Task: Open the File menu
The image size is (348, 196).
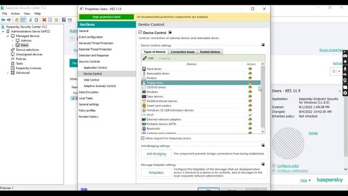Action: click(x=4, y=14)
